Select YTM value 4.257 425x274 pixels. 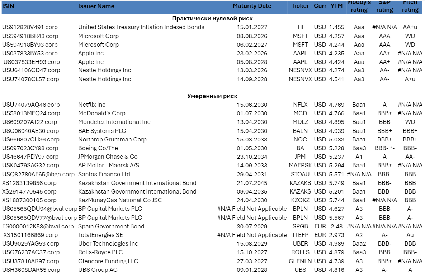tap(336, 36)
